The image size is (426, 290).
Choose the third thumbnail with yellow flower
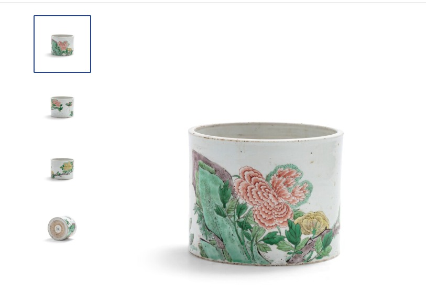click(x=62, y=169)
